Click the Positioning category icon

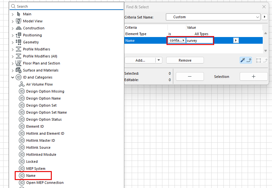click(x=19, y=35)
